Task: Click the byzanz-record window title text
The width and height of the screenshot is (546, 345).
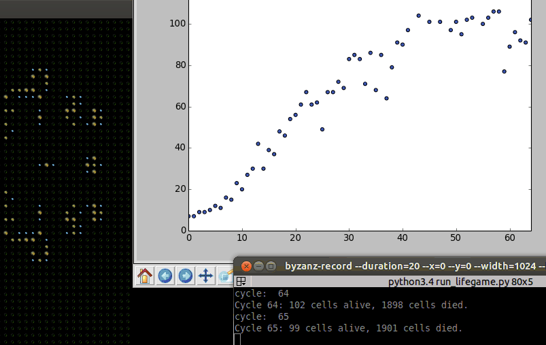Action: coord(414,266)
